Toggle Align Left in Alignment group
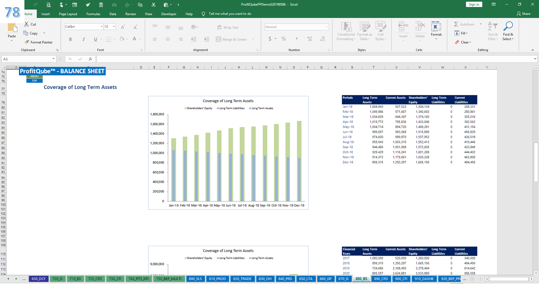This screenshot has height=303, width=539. [x=155, y=39]
